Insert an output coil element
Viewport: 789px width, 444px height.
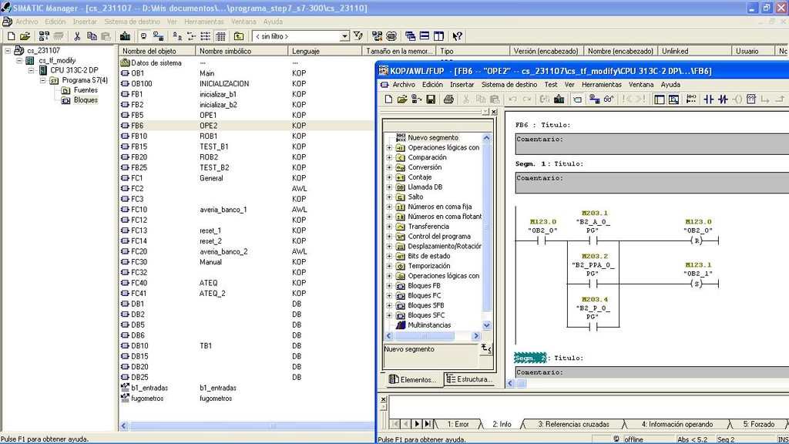[x=737, y=99]
